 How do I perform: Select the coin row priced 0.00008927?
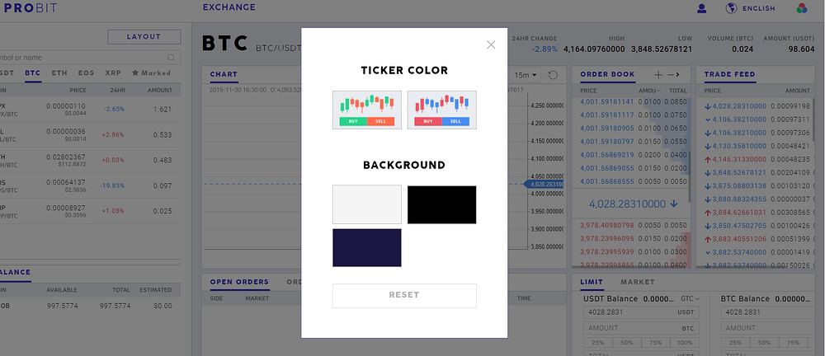pos(90,211)
